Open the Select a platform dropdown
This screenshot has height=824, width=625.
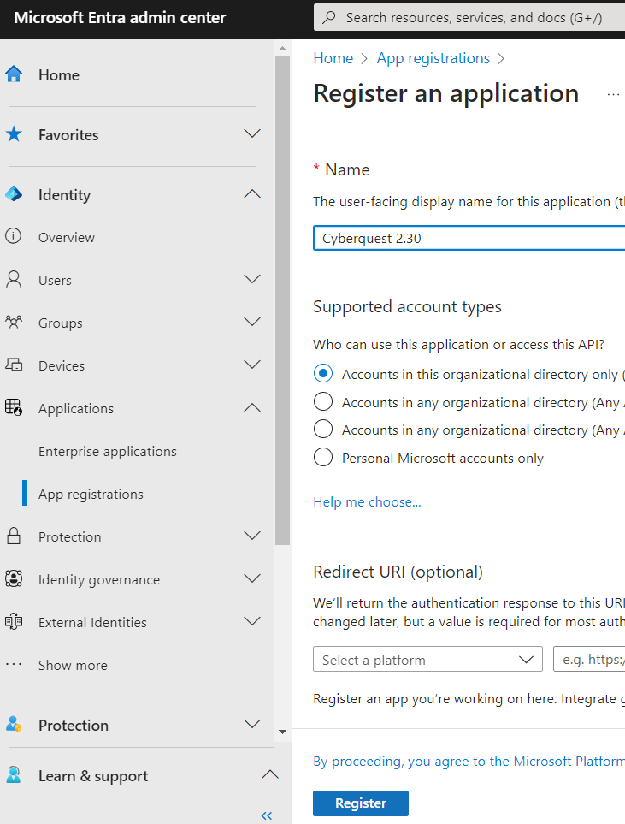(427, 659)
